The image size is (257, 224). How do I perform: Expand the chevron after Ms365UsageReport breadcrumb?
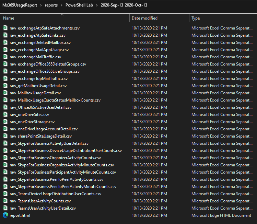[41, 5]
